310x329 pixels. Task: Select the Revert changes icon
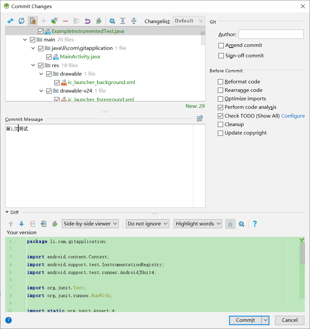(87, 21)
